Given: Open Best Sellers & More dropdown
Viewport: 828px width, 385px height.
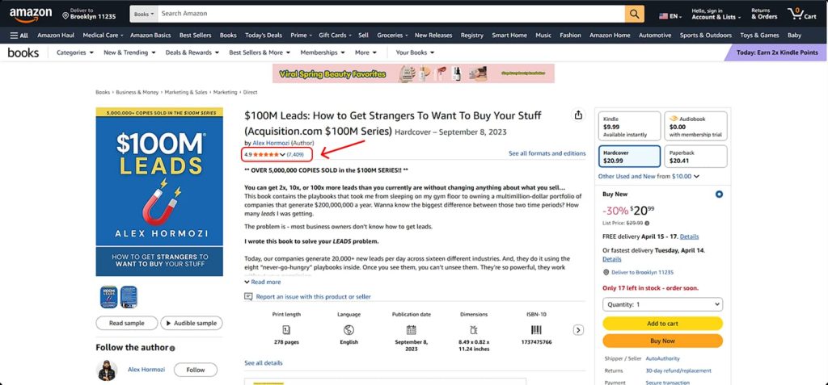Looking at the screenshot, I should pyautogui.click(x=260, y=52).
